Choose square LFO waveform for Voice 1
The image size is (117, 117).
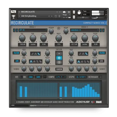click(37, 61)
